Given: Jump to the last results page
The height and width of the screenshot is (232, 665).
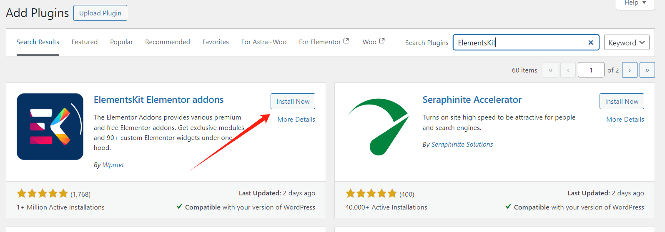Looking at the screenshot, I should tap(647, 70).
